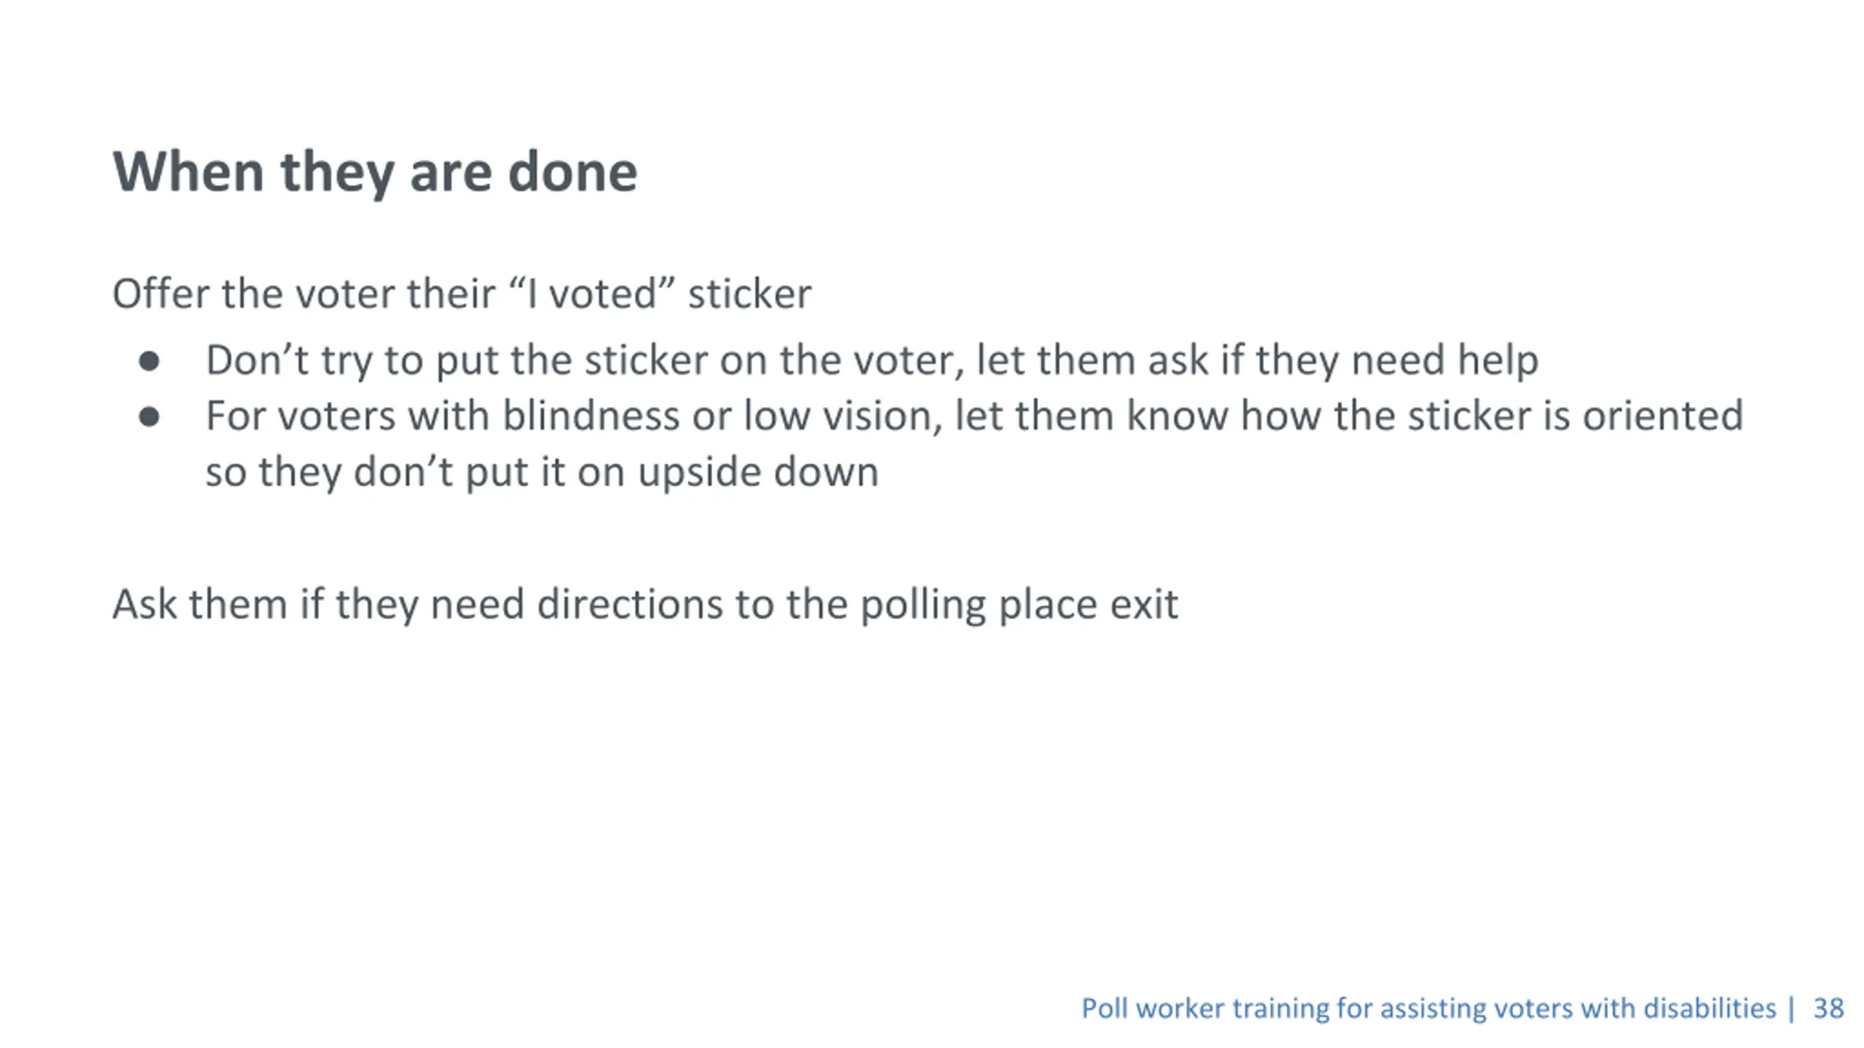Click the word "sticker" in the first line
This screenshot has width=1864, height=1048.
(x=749, y=294)
